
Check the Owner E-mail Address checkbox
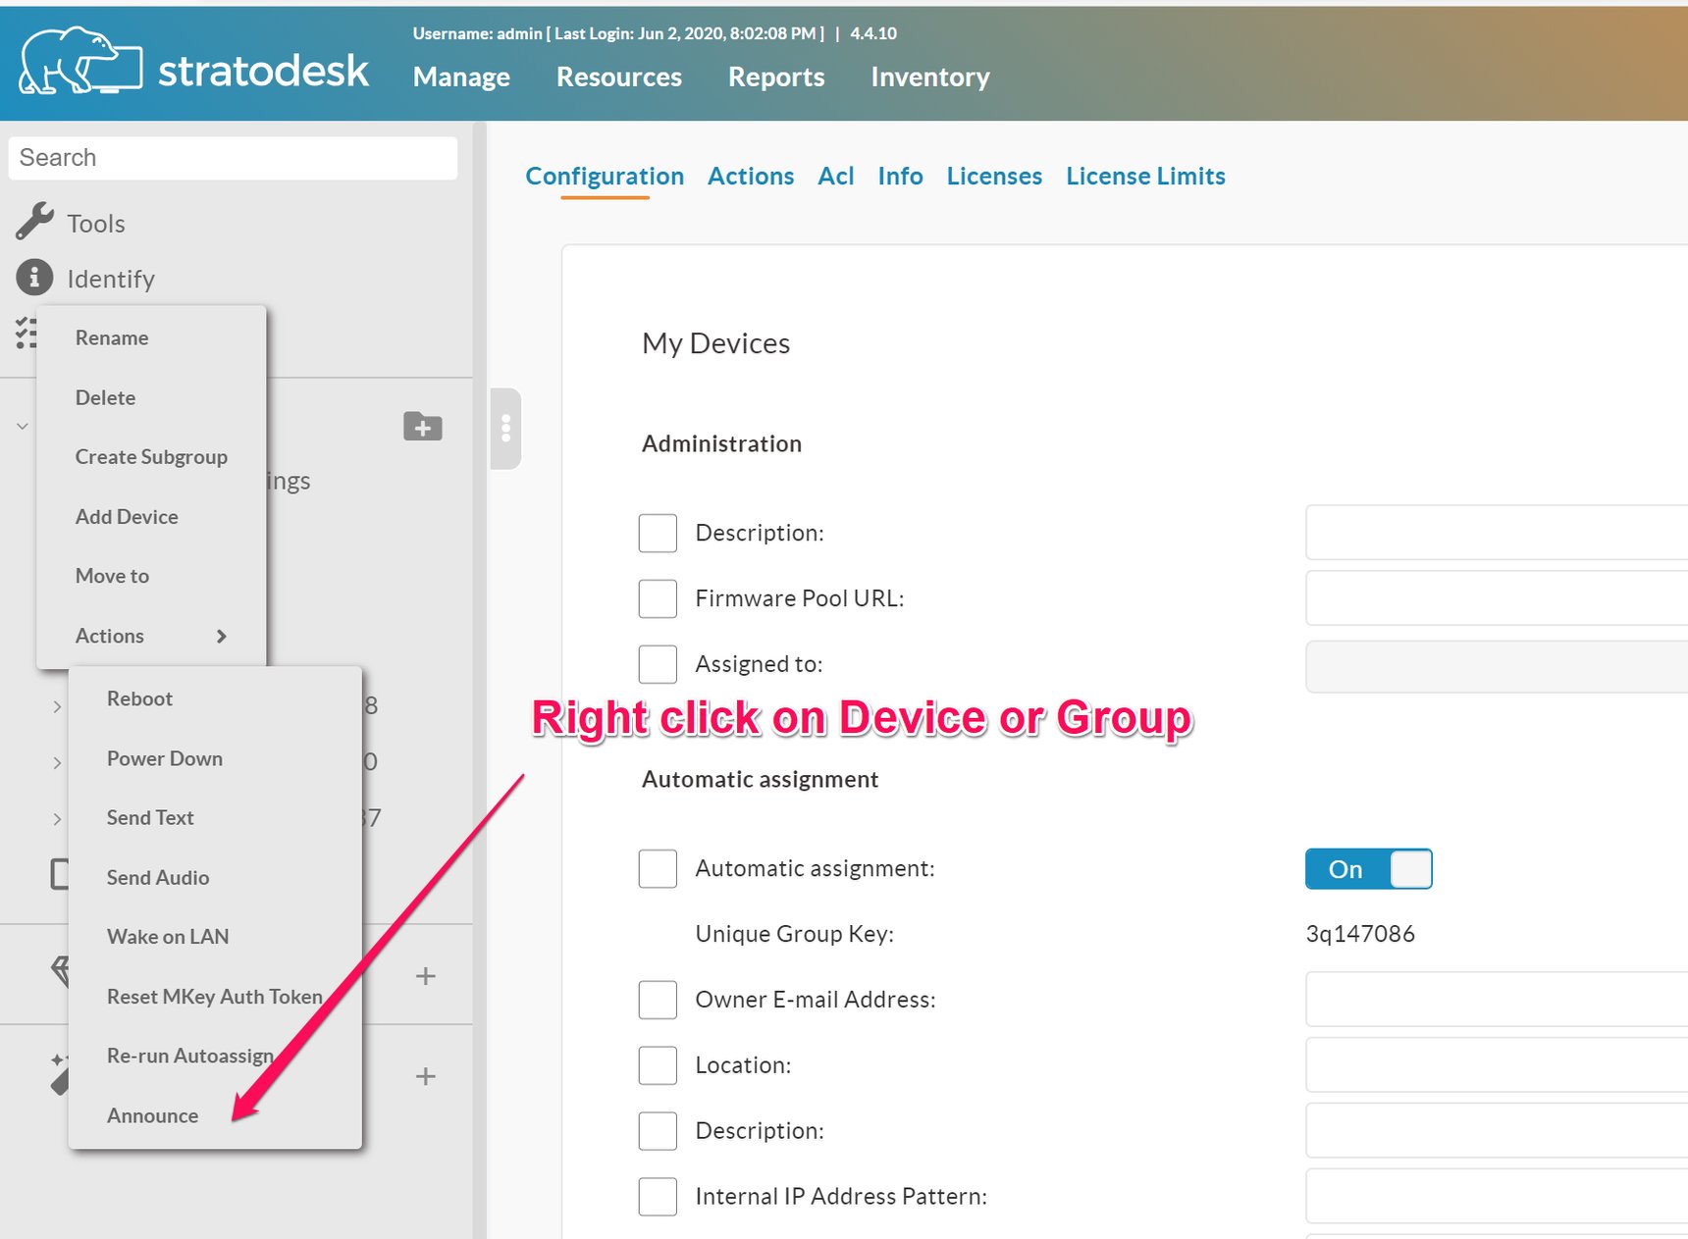click(658, 1000)
